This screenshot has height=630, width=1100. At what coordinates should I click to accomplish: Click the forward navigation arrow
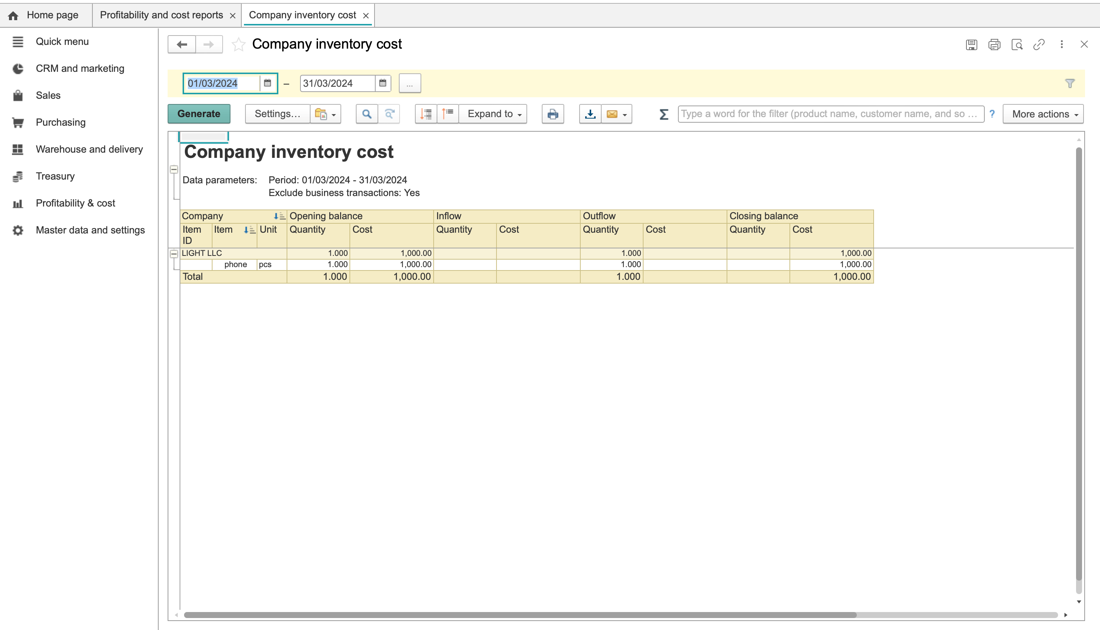click(x=209, y=44)
